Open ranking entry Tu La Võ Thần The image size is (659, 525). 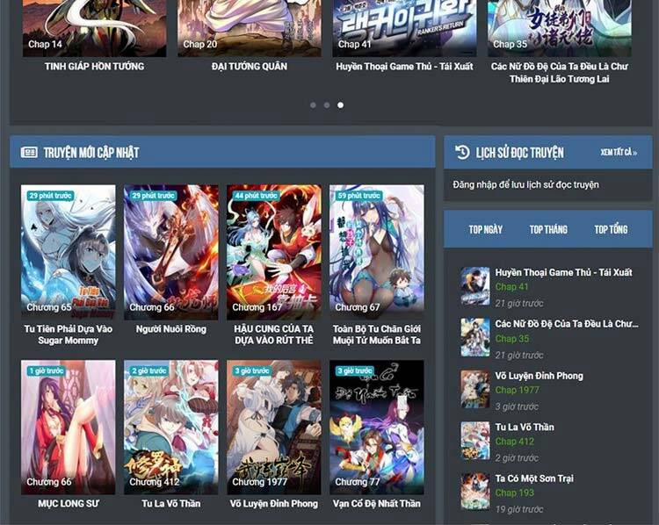[525, 427]
